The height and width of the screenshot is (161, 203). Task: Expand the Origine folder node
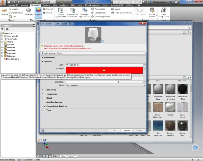point(2,42)
